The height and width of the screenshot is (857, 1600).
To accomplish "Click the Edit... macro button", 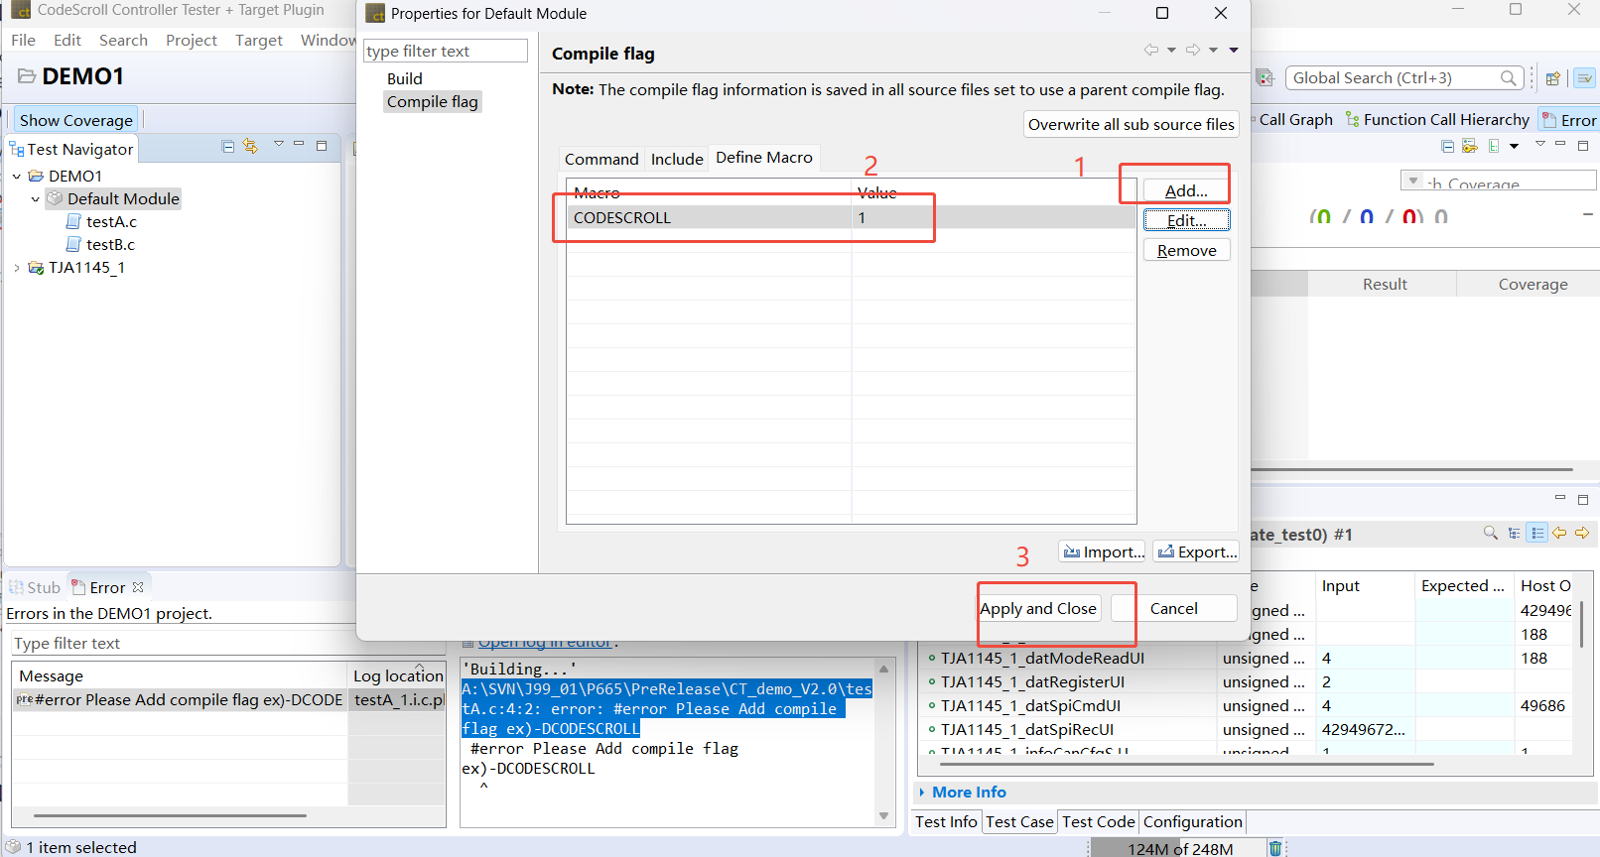I will click(x=1186, y=220).
